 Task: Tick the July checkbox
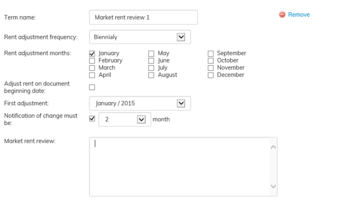click(151, 68)
